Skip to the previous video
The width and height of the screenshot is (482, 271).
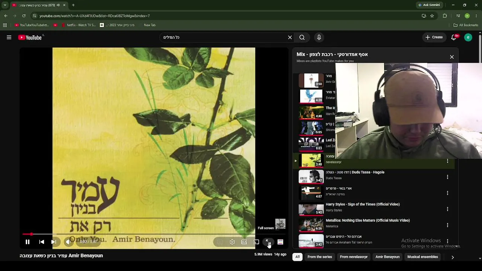pos(41,242)
